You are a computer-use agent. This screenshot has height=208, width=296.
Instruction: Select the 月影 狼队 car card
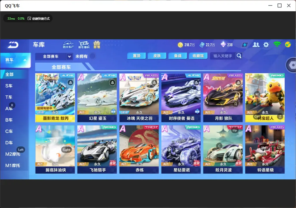pos(223,98)
